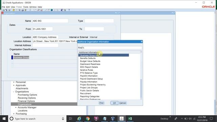Viewport: 217px width, 122px height.
Task: Open the View menu
Action: click(x=13, y=7)
